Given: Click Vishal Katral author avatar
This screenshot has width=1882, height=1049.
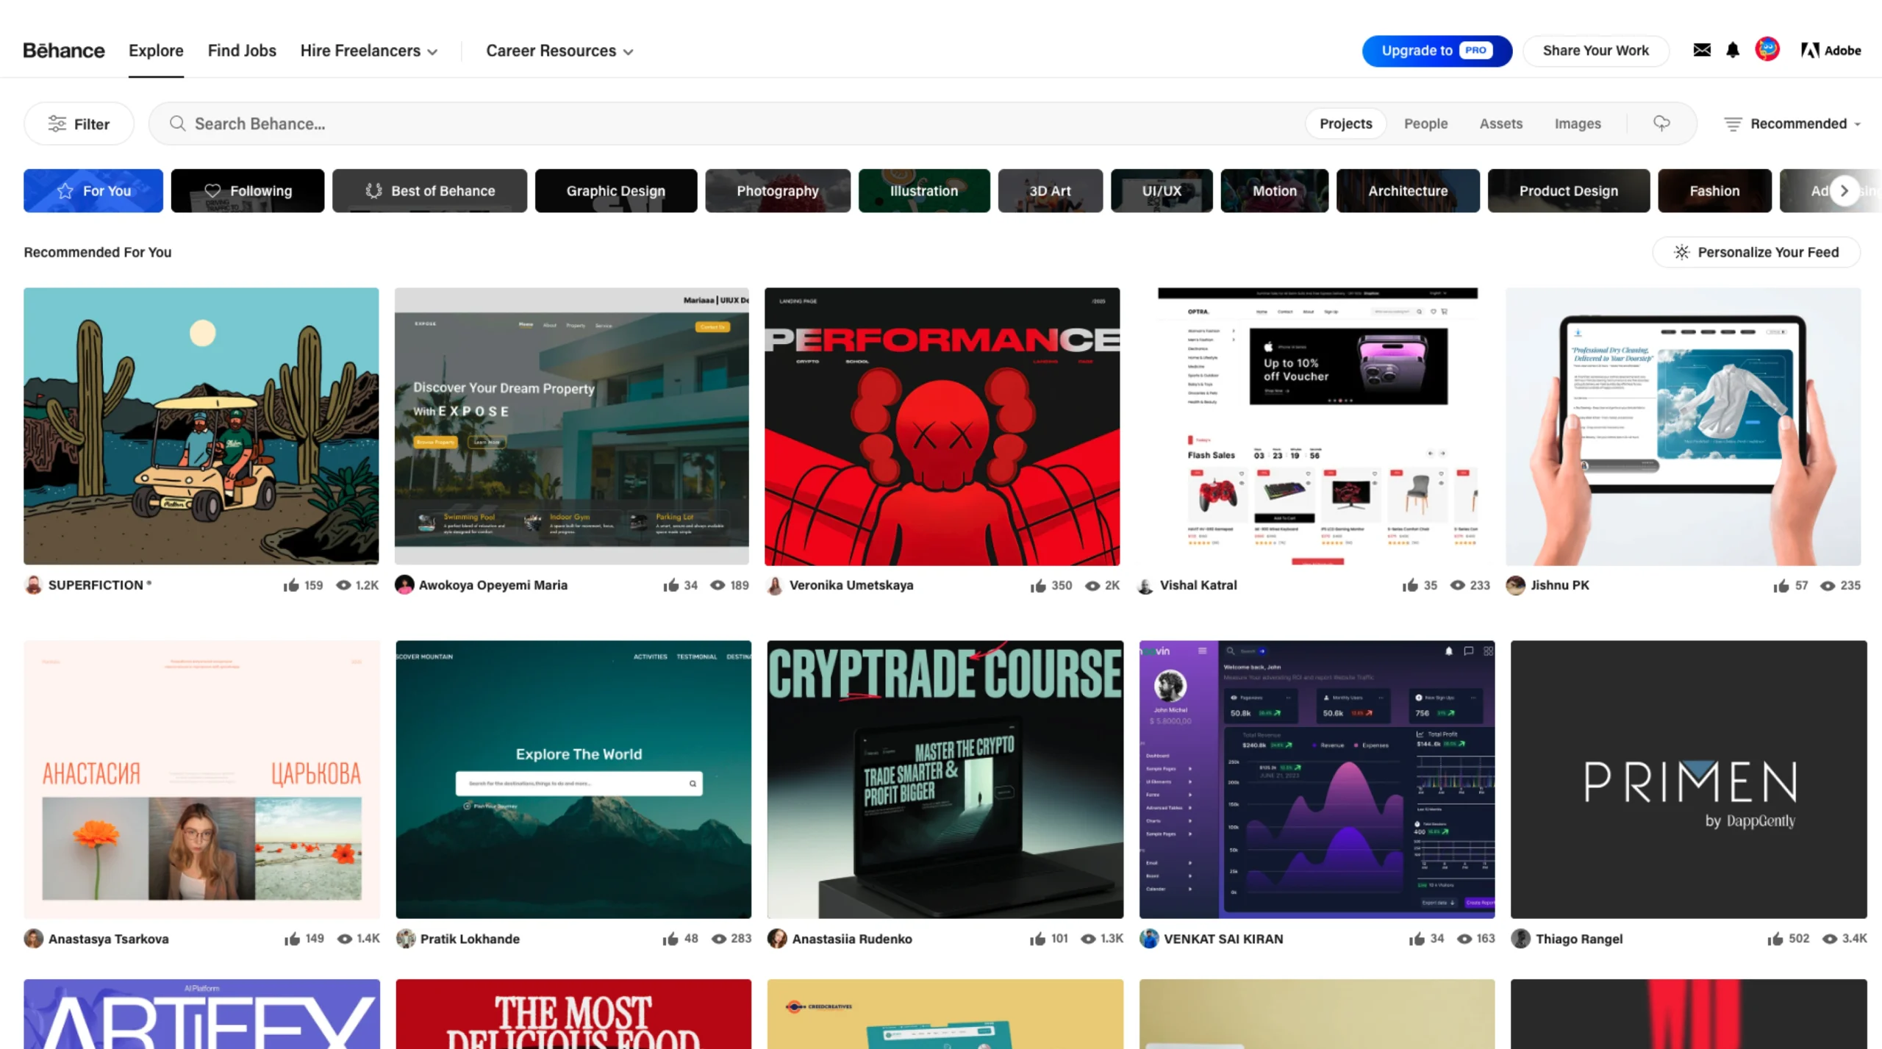Looking at the screenshot, I should coord(1145,585).
